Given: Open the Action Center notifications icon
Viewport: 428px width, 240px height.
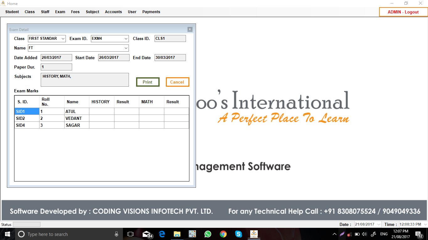Looking at the screenshot, I should pyautogui.click(x=419, y=234).
